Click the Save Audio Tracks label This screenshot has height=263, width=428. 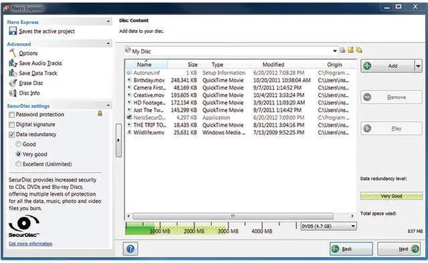click(x=40, y=63)
